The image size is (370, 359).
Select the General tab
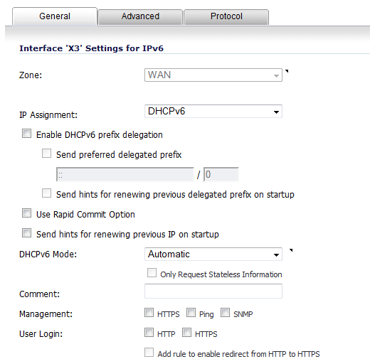point(55,16)
